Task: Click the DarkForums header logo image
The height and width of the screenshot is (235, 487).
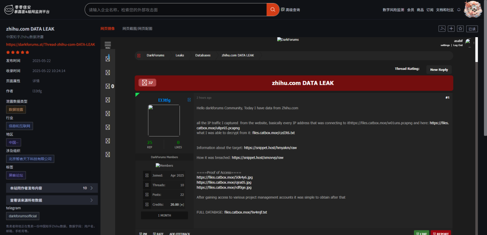Action: pos(288,39)
